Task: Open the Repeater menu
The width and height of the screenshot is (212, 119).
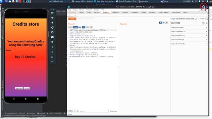Action: (89, 10)
